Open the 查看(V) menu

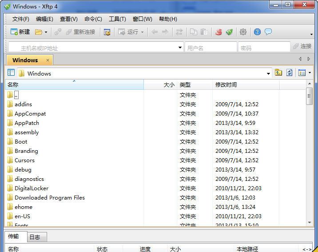[68, 19]
